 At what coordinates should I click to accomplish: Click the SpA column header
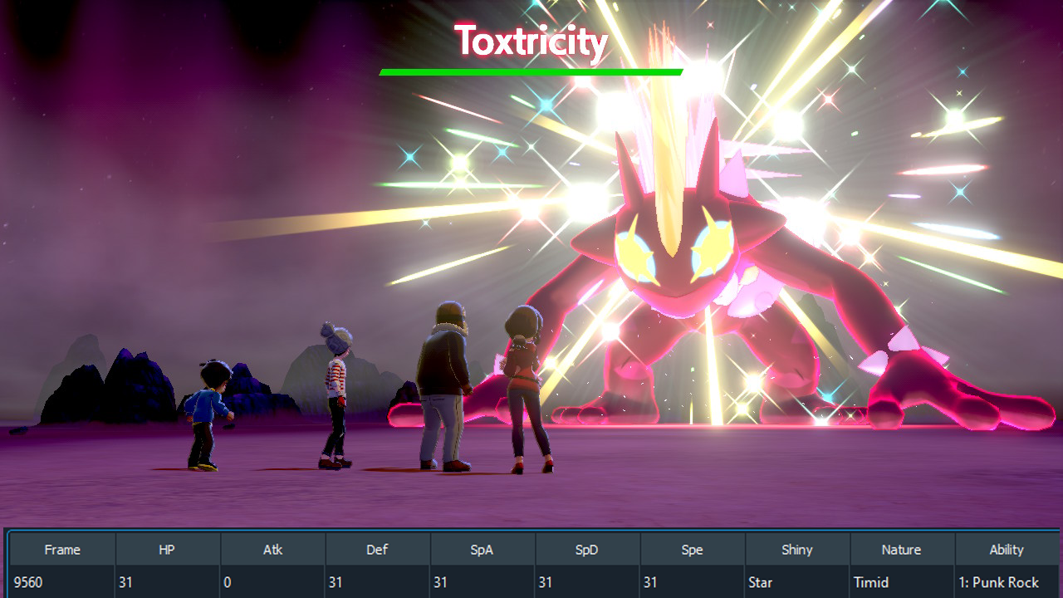pyautogui.click(x=483, y=550)
